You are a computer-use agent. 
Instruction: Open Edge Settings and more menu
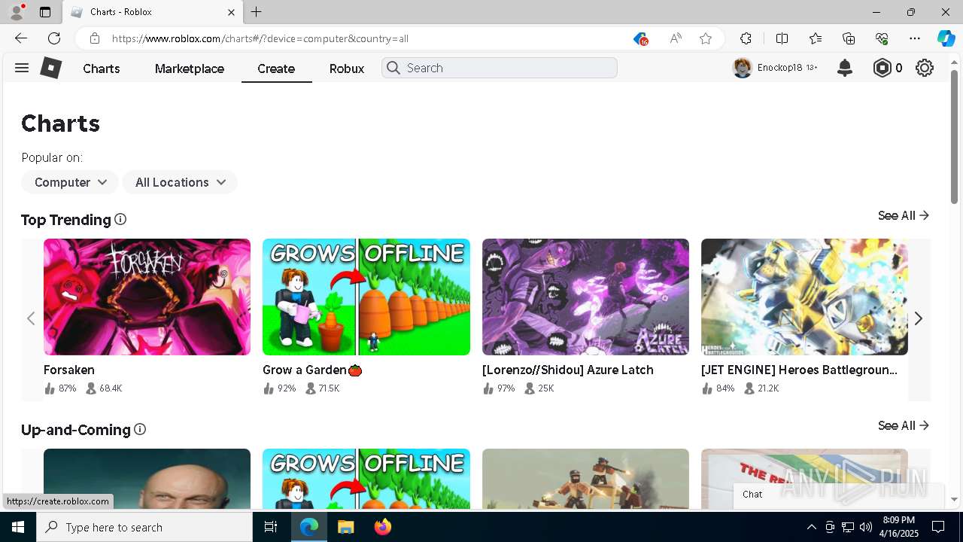[915, 38]
